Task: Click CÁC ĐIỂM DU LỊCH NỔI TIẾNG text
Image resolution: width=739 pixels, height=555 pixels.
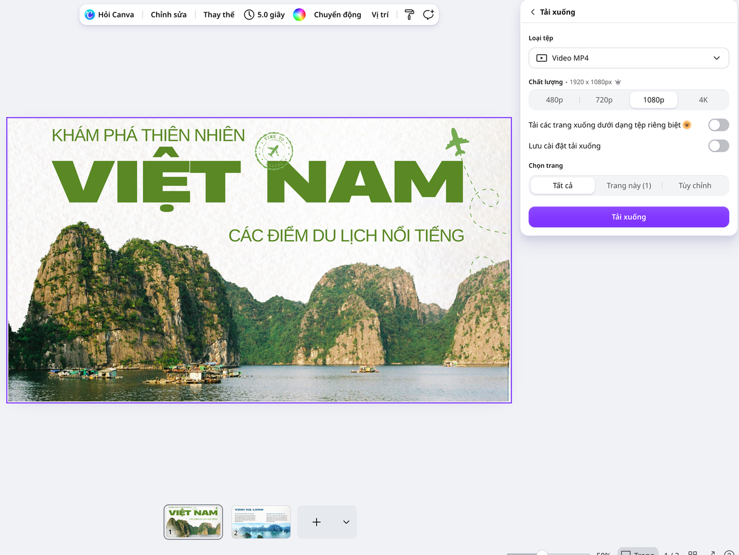Action: (347, 236)
